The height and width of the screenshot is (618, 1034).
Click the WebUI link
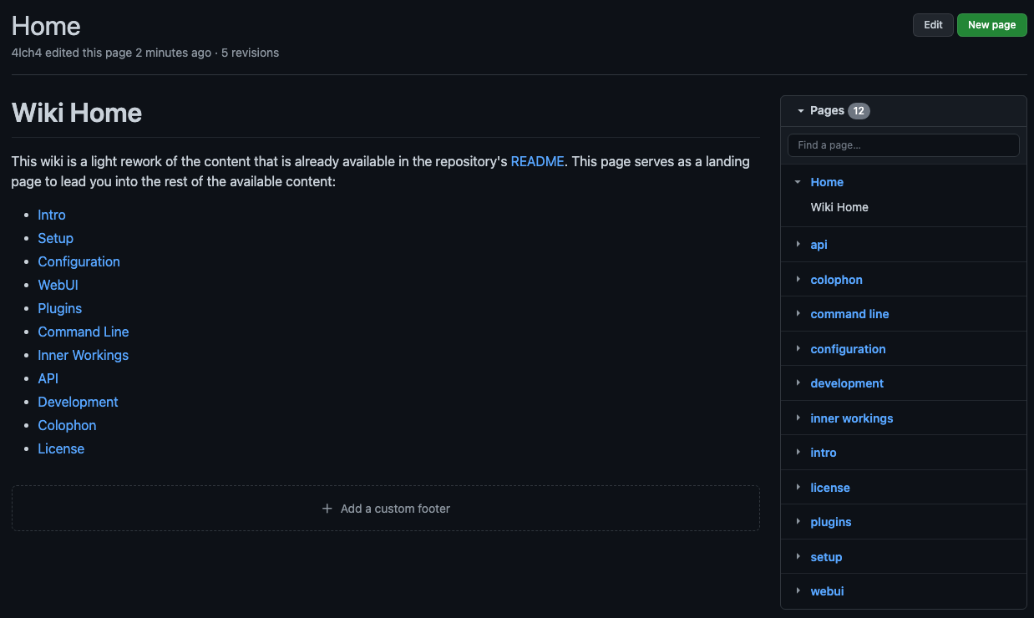point(58,285)
